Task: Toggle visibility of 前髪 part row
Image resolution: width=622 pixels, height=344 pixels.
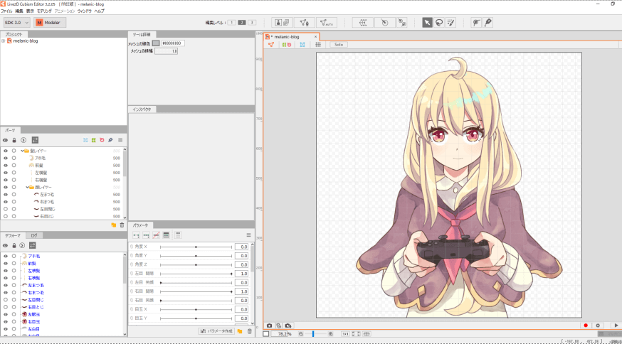Action: (6, 166)
